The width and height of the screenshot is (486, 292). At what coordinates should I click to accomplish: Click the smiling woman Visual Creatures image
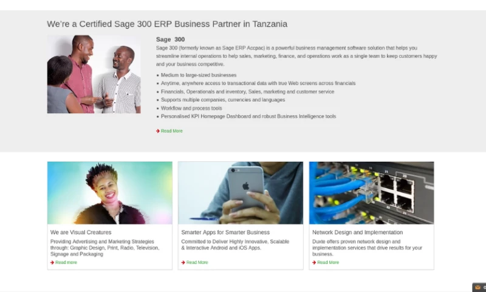coord(109,193)
